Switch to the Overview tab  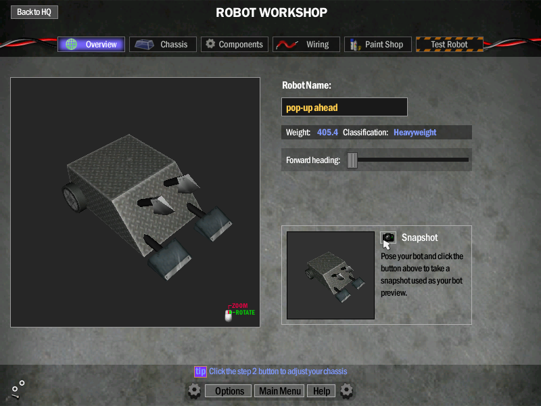click(x=91, y=45)
